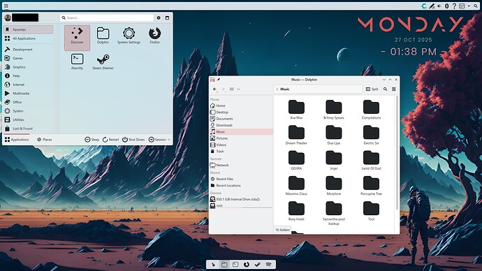Open the Office category
This screenshot has height=271, width=482.
tap(28, 102)
